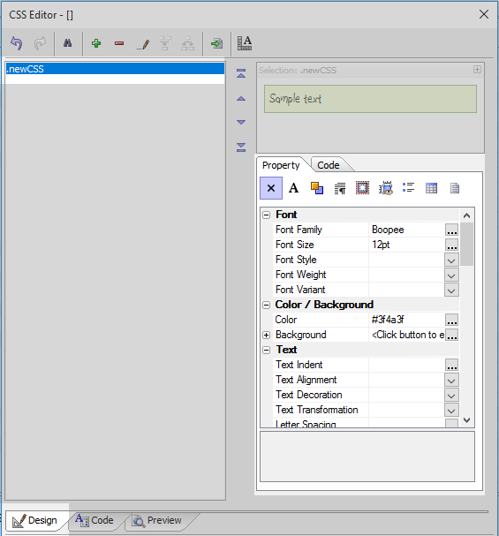Open the Preview tab at the bottom
499x536 pixels.
[x=158, y=521]
